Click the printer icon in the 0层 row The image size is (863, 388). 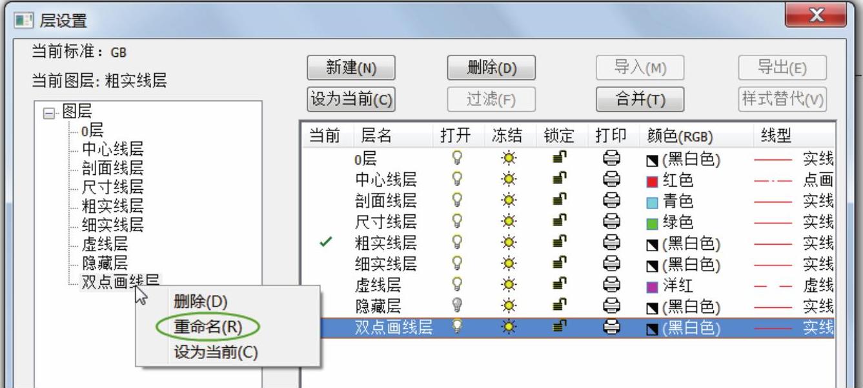[x=611, y=159]
